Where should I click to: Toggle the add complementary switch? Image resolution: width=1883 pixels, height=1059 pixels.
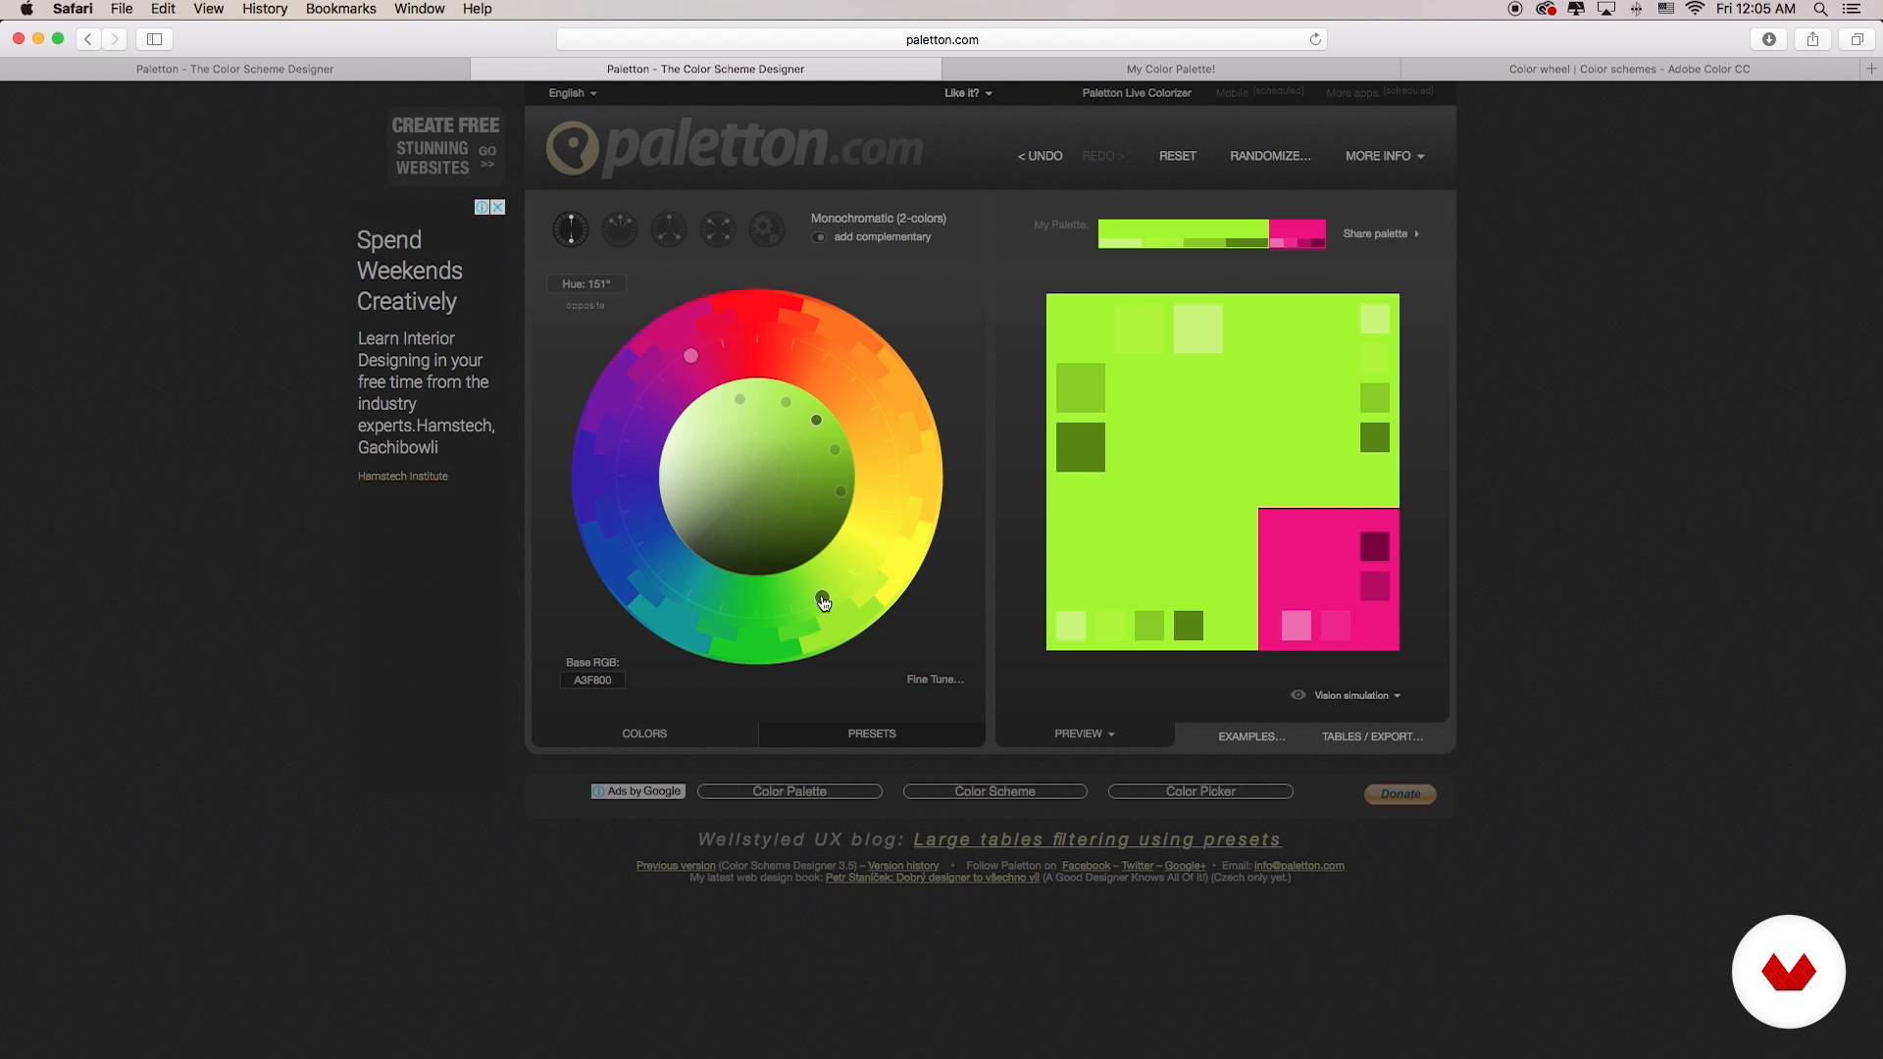[819, 237]
